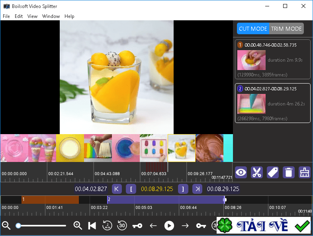Click the scissors cut icon

(257, 172)
